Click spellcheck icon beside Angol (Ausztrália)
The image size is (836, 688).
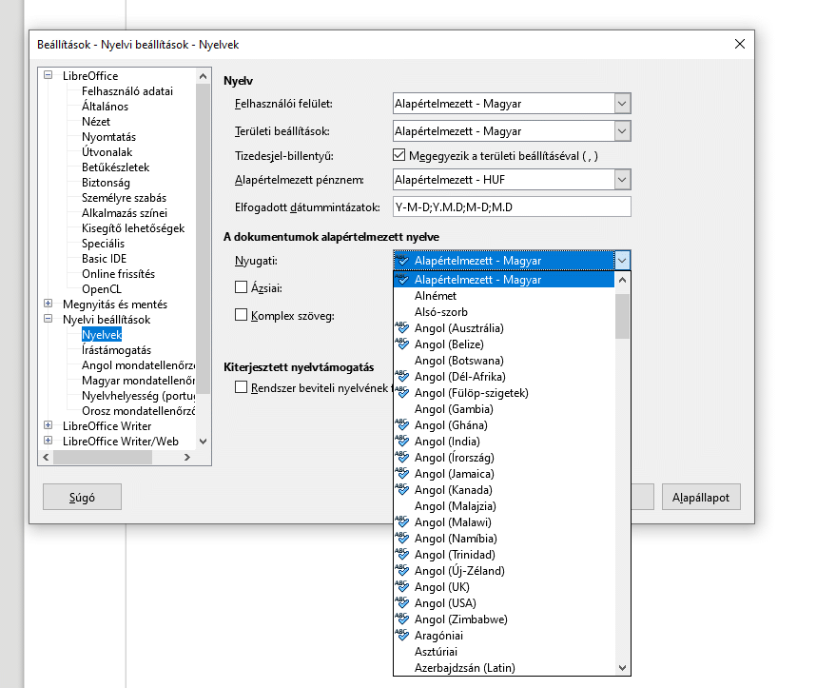pyautogui.click(x=402, y=327)
